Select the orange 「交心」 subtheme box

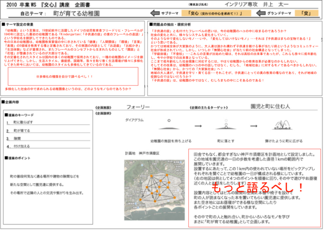[x=216, y=13]
